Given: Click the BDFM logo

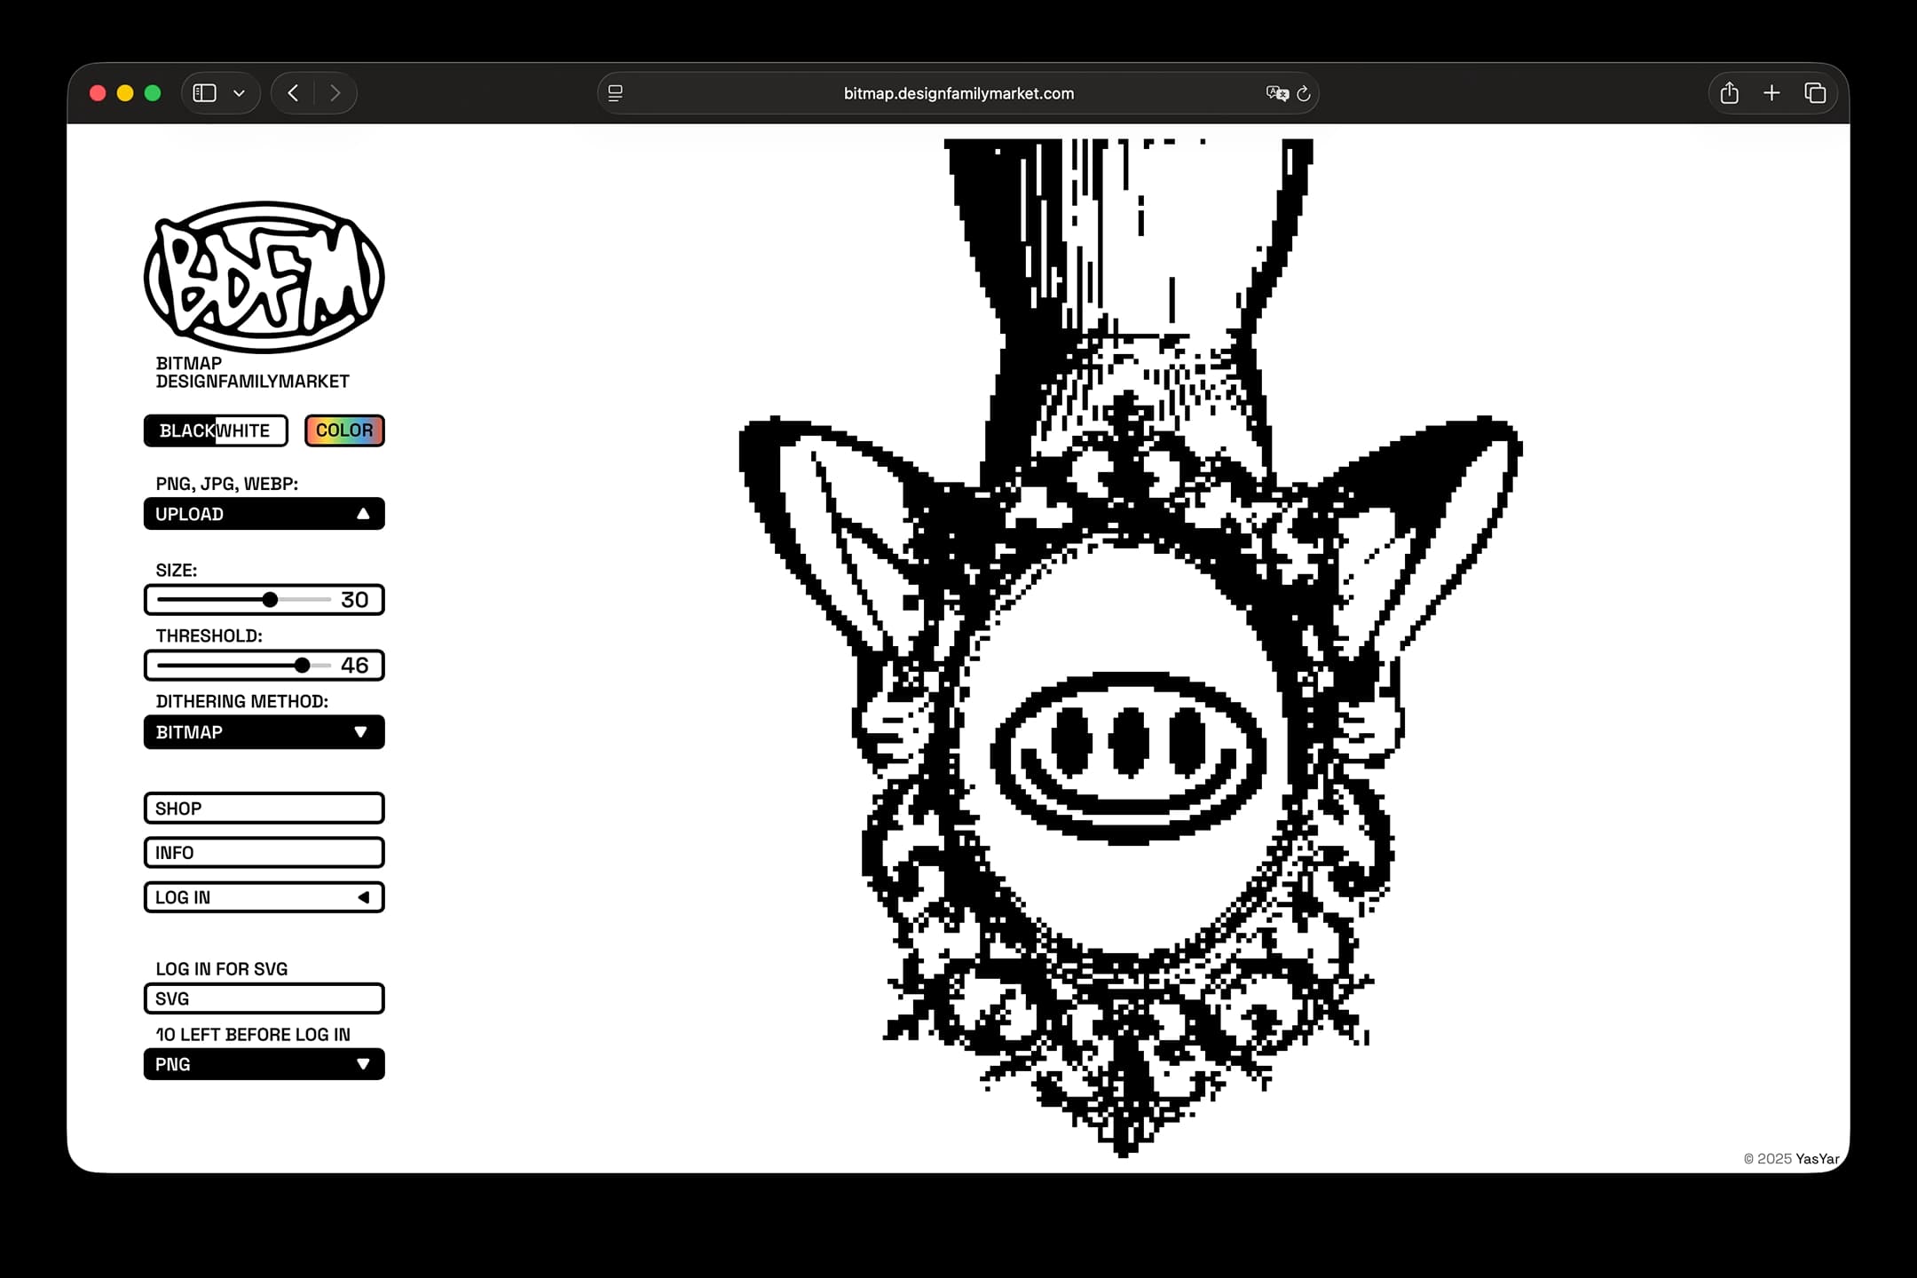Looking at the screenshot, I should tap(264, 275).
